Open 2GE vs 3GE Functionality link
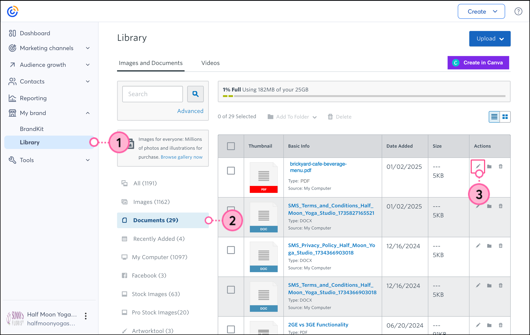Screen dimensions: 530x335 coord(318,325)
